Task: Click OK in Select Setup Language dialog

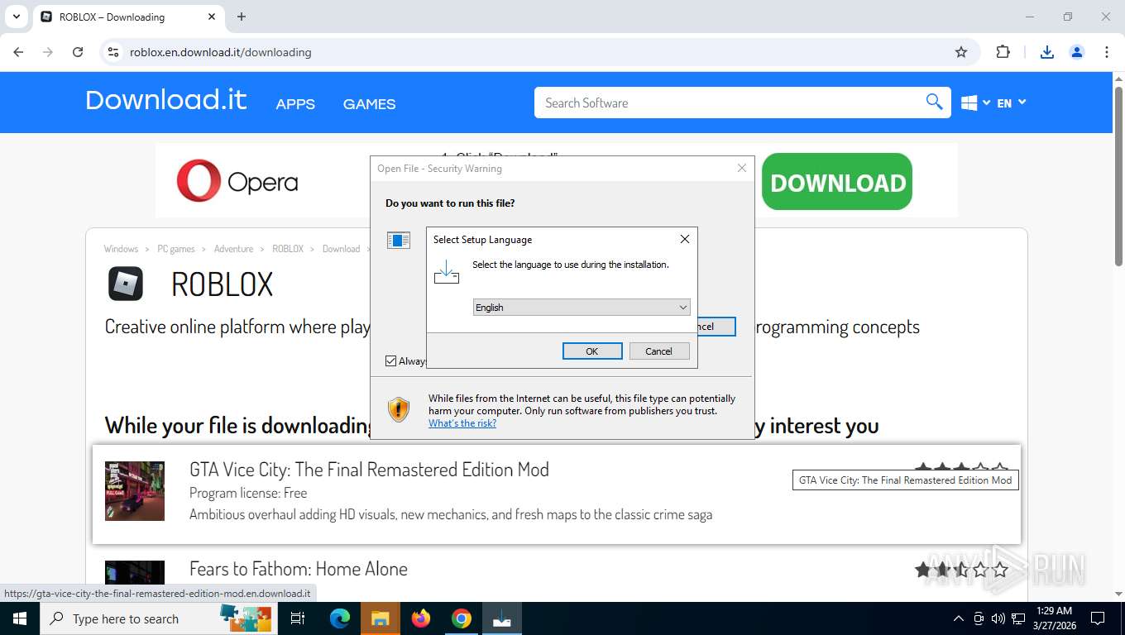Action: 592,351
